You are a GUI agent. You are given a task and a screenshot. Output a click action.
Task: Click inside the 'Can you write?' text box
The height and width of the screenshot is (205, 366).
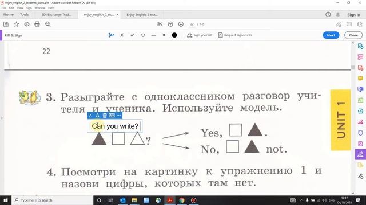(x=115, y=126)
